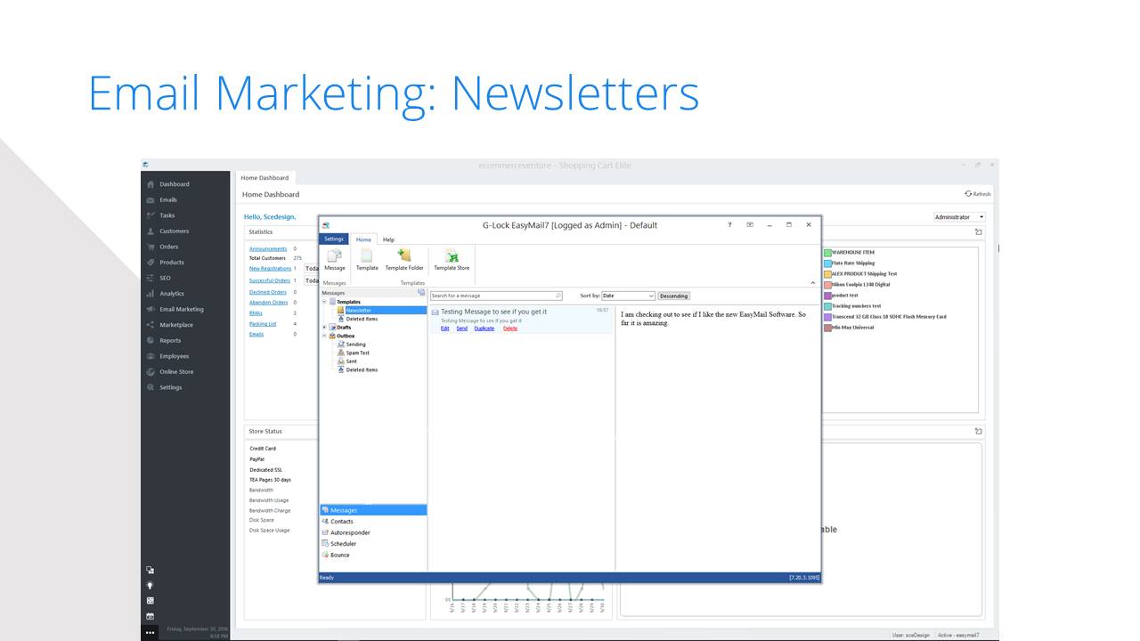Image resolution: width=1140 pixels, height=641 pixels.
Task: Open the Announcements statistics link
Action: (268, 249)
